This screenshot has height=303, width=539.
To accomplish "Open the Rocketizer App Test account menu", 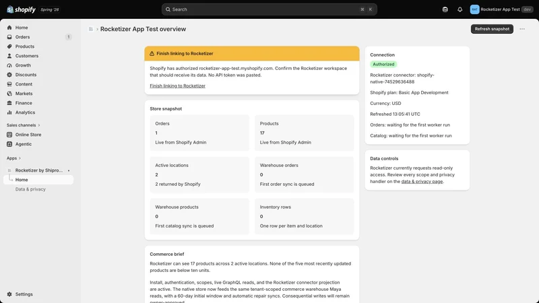I will tap(501, 9).
